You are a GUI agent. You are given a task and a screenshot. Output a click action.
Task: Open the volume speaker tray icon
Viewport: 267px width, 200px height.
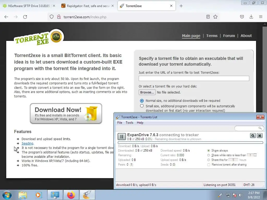tap(241, 195)
